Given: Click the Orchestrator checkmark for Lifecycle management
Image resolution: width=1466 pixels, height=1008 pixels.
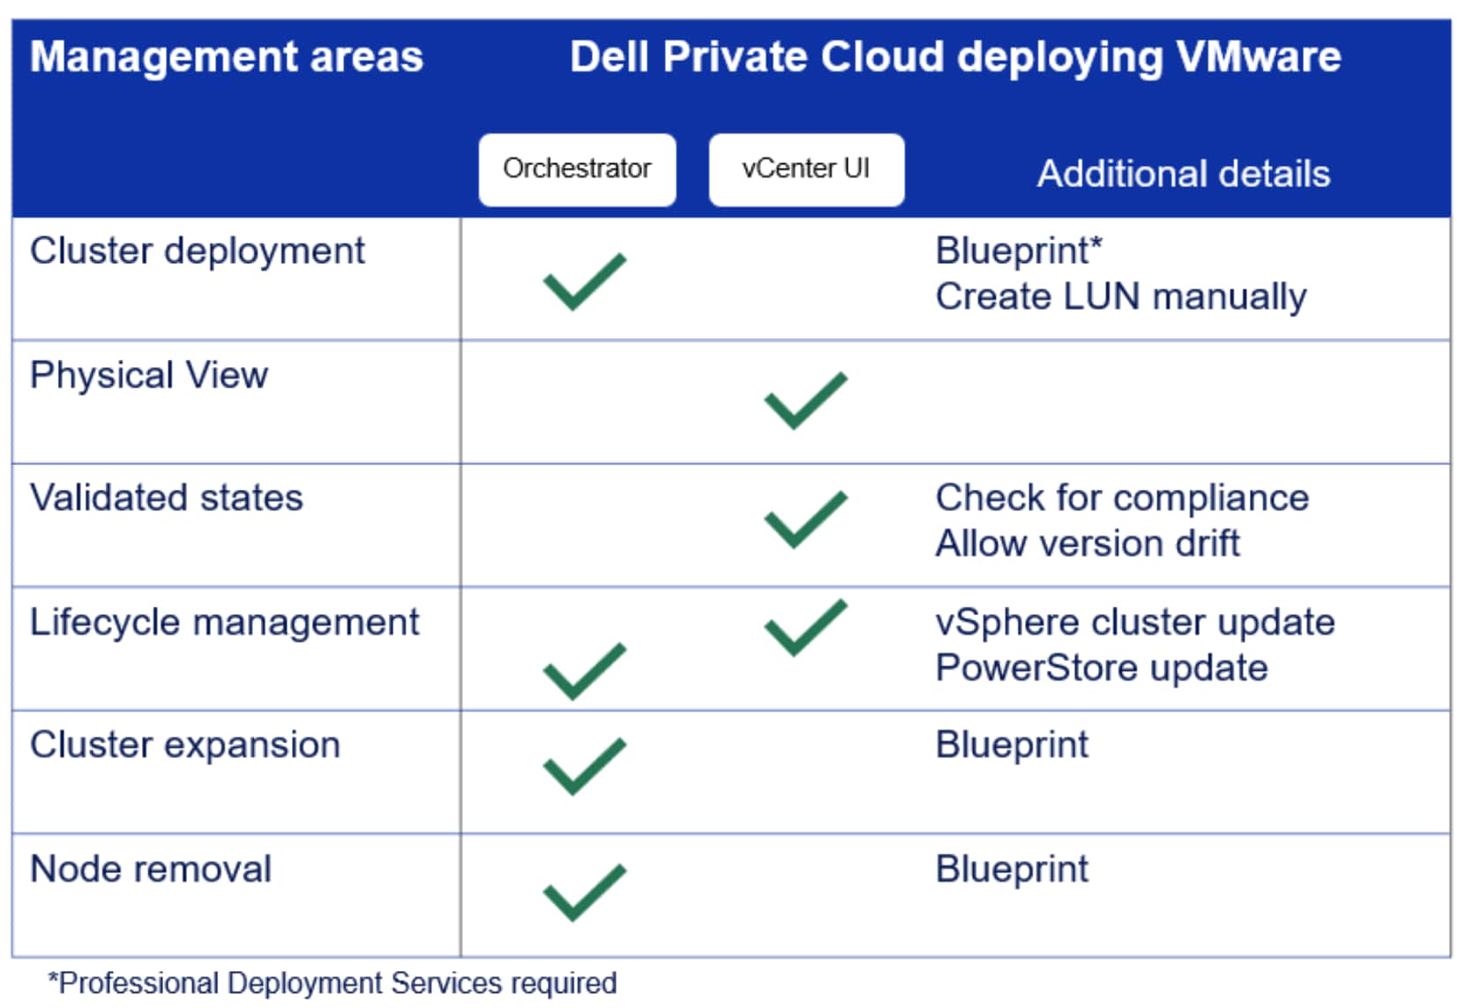Looking at the screenshot, I should [x=585, y=672].
